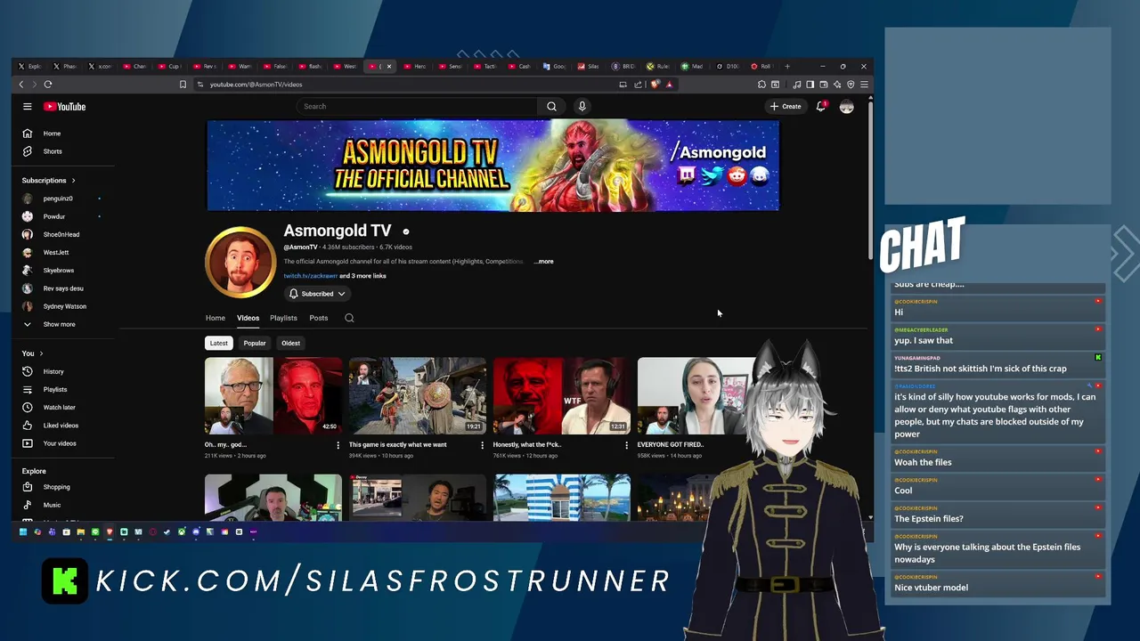Screen dimensions: 1140x641
Task: Click the browser back arrow
Action: (x=21, y=85)
